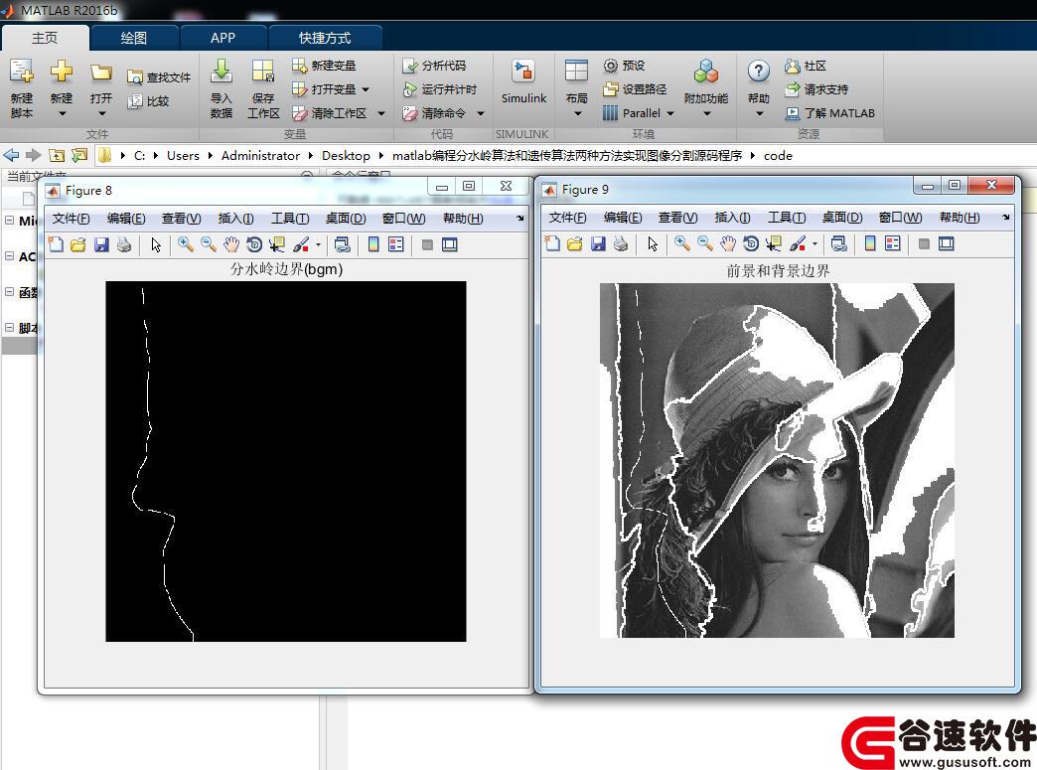Viewport: 1037px width, 770px height.
Task: Toggle Rotate 3D tool in Figure 8
Action: 254,244
